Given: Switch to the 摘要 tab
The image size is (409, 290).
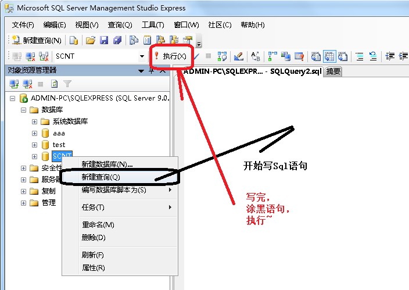Looking at the screenshot, I should 333,71.
